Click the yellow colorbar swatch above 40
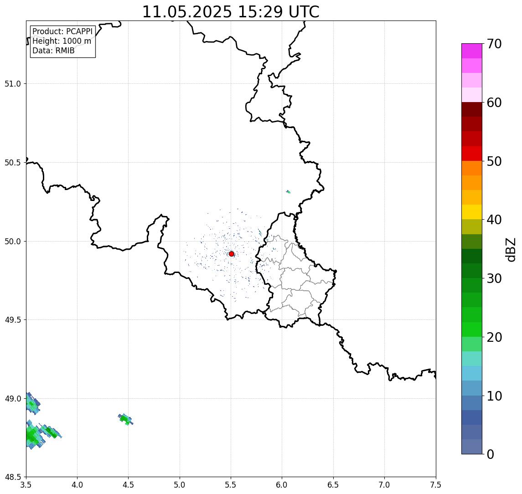Image resolution: width=522 pixels, height=494 pixels. [472, 212]
